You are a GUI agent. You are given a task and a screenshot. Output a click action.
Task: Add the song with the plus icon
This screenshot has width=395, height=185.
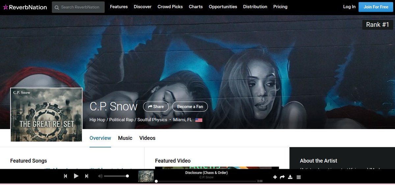click(275, 177)
